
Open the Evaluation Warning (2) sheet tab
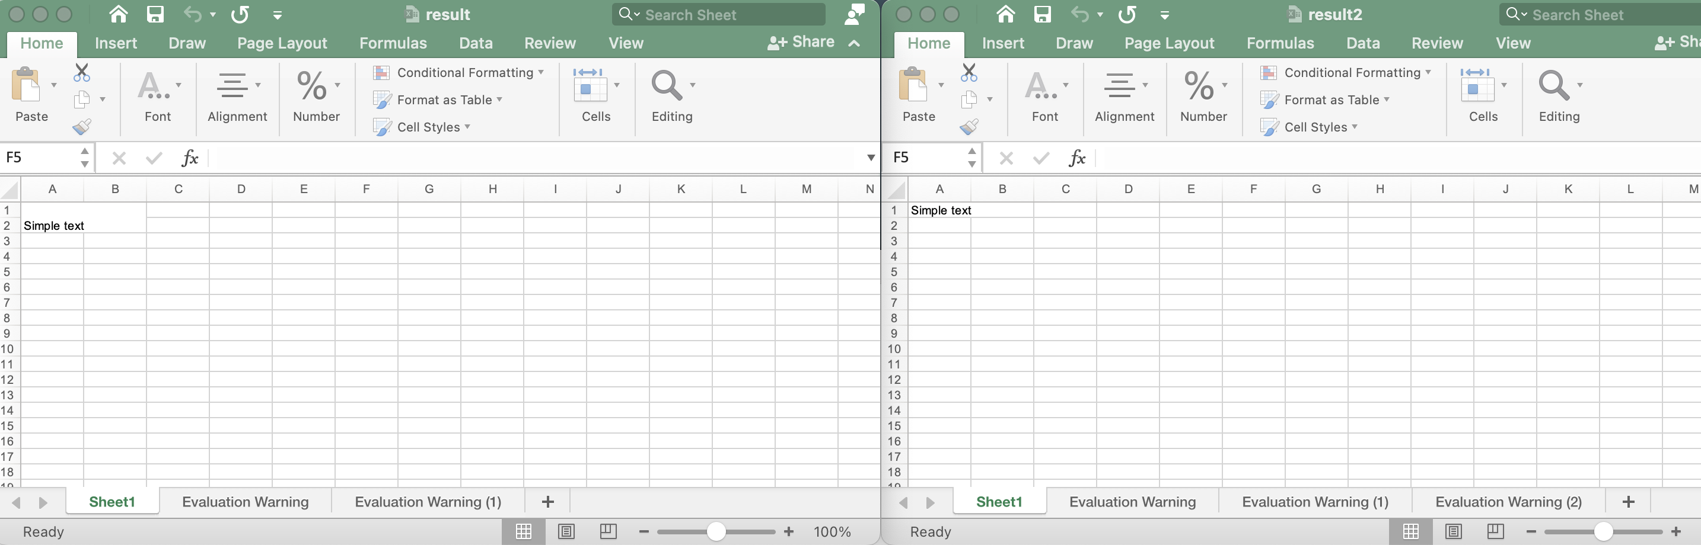point(1509,501)
